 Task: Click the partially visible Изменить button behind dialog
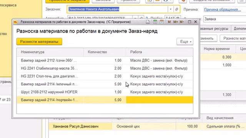point(208,38)
